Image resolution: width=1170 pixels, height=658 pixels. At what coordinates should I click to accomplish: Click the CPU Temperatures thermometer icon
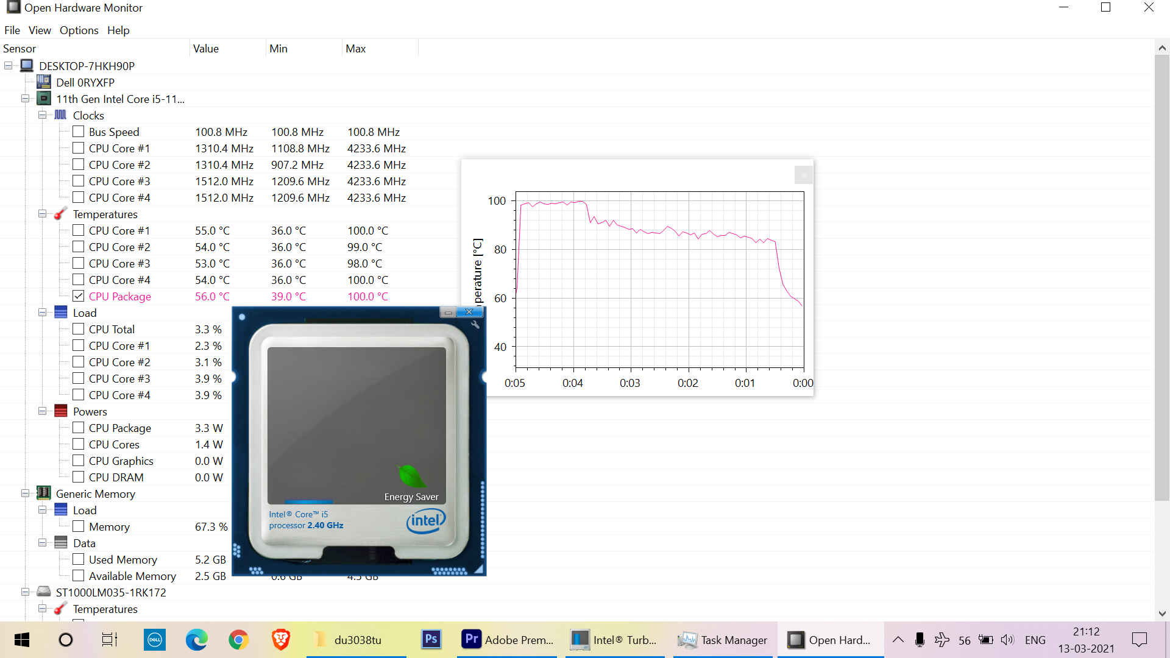(60, 213)
